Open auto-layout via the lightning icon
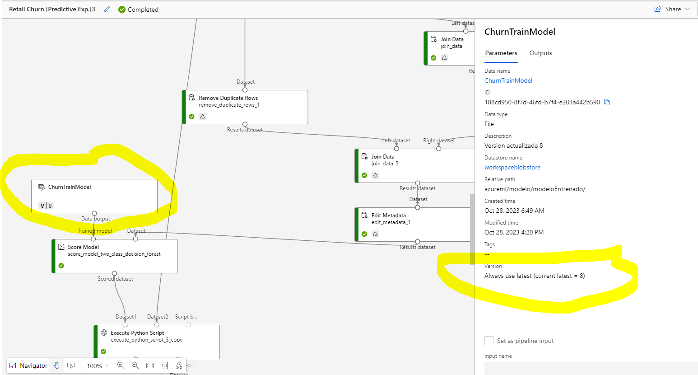 179,366
